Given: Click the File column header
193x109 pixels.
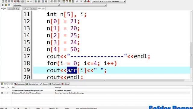Looking at the screenshot, I should point(13,88).
